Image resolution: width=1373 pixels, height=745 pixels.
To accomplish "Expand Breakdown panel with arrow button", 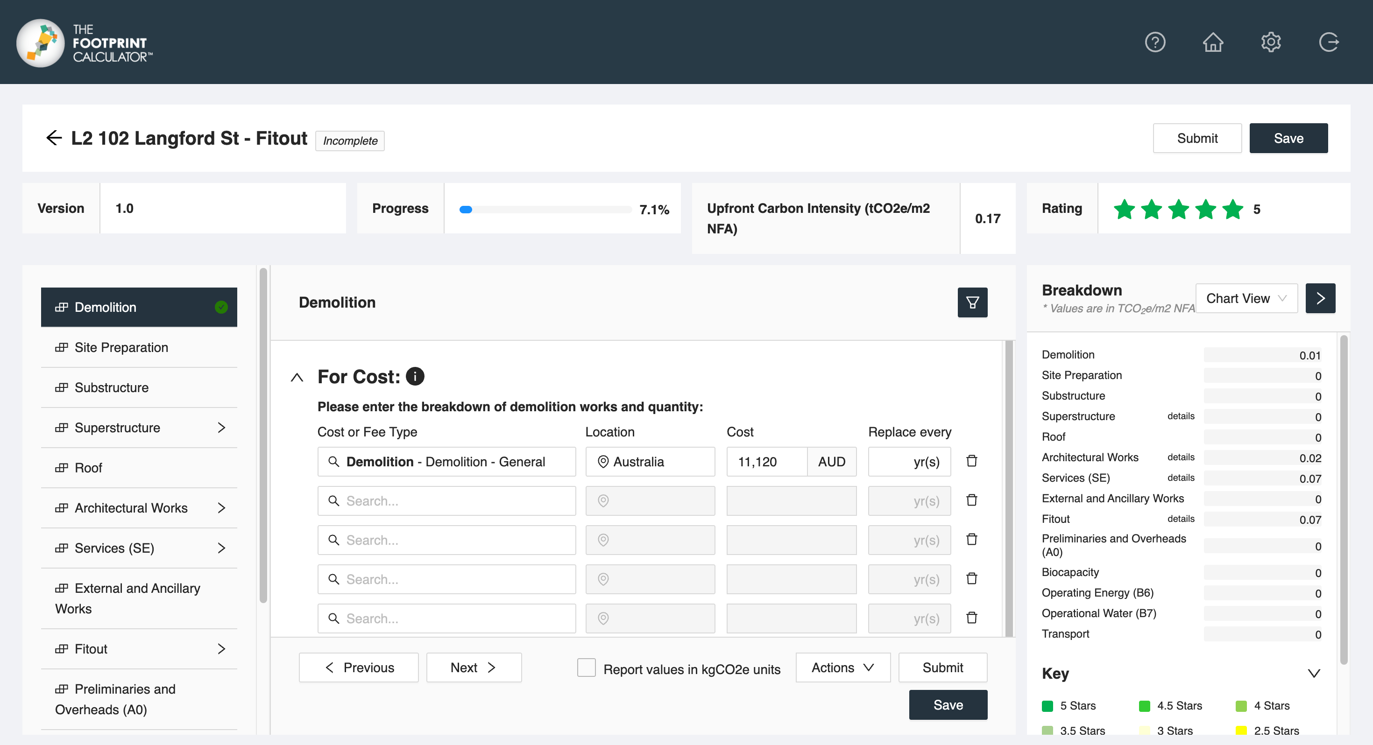I will pos(1320,298).
